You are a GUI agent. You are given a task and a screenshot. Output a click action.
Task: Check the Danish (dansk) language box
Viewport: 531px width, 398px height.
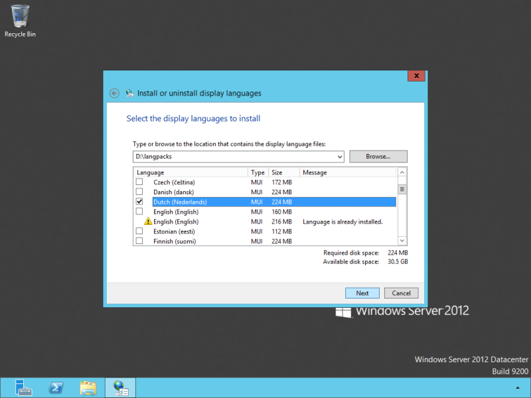pos(139,192)
